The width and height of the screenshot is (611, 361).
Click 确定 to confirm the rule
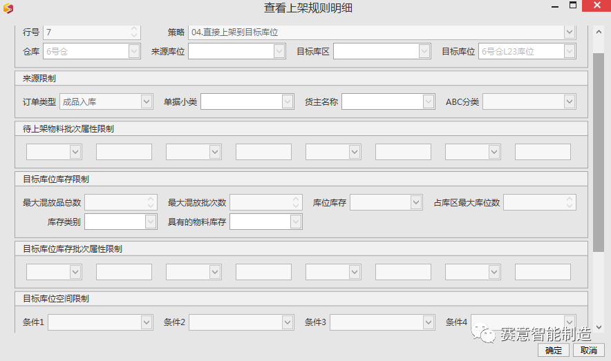click(553, 351)
